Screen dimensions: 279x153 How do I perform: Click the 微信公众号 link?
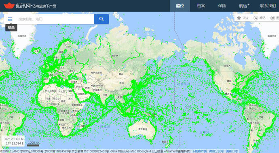[216, 151]
